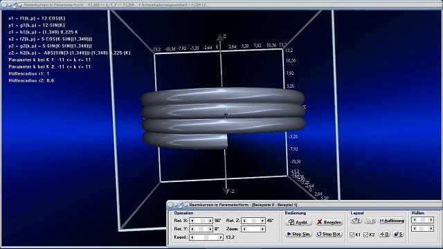
Task: Click 'Parameter k bei K 1' range text
Action: pyautogui.click(x=50, y=60)
